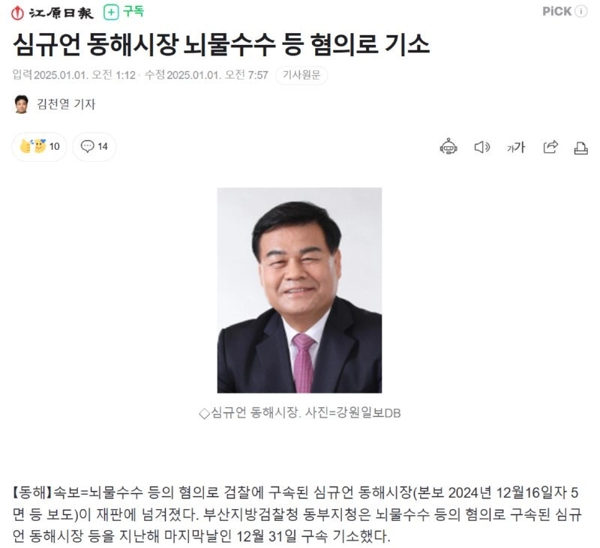Viewport: 600px width, 548px height.
Task: Play article audio with the speaker icon
Action: tap(481, 147)
